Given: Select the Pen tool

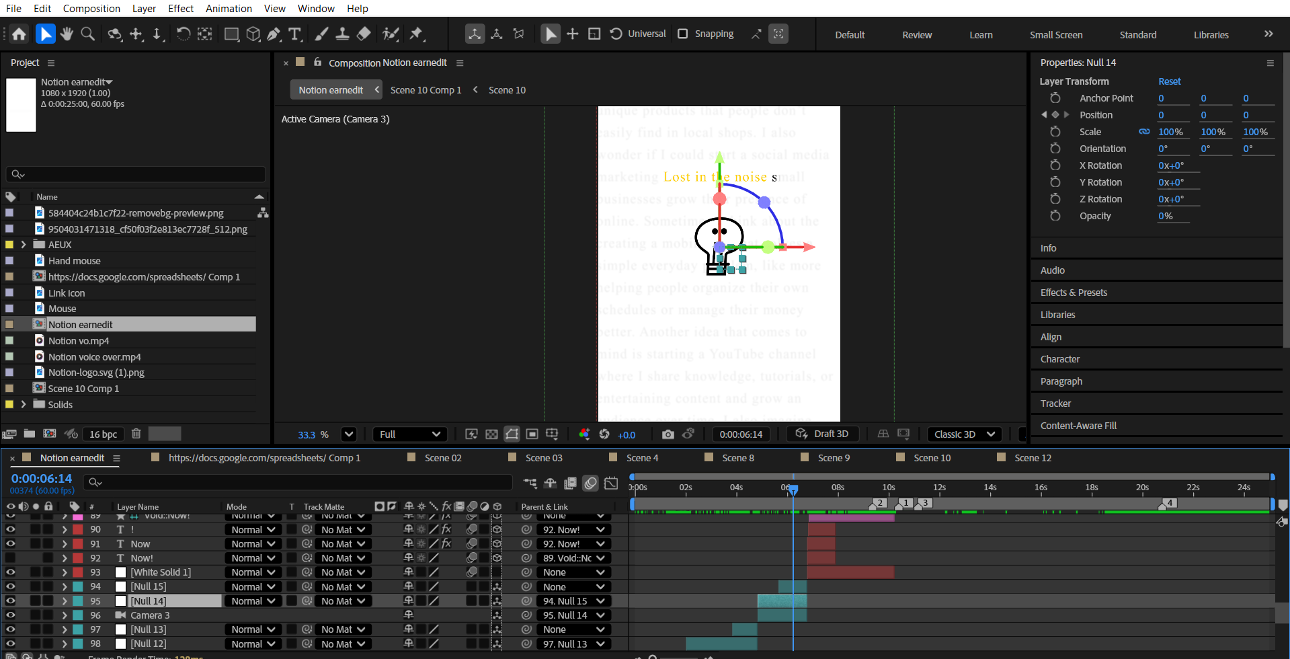Looking at the screenshot, I should point(274,34).
